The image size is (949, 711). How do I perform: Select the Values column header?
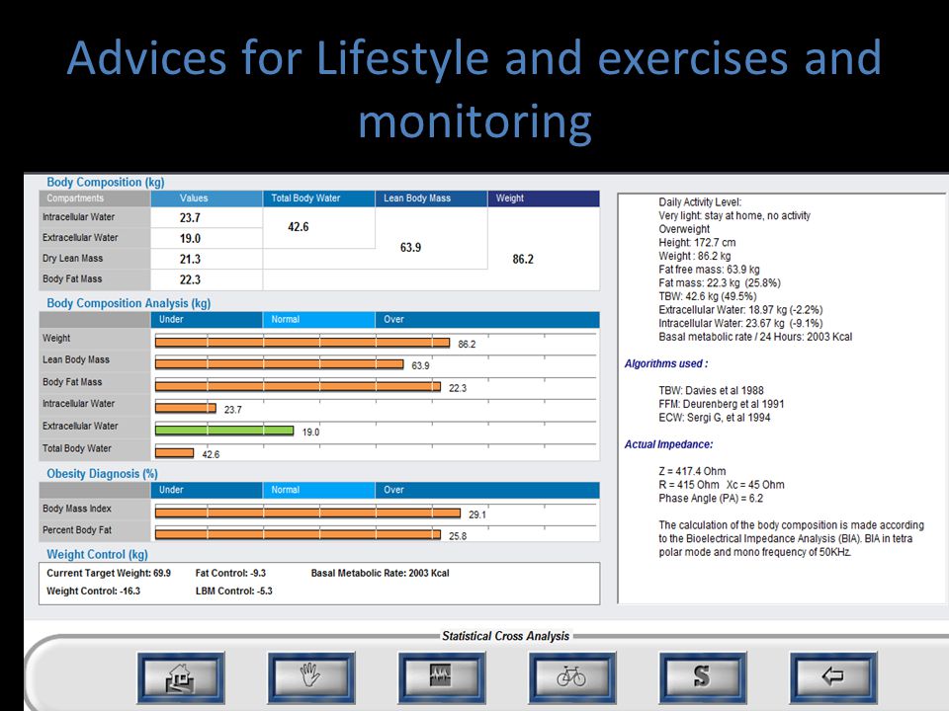(x=207, y=198)
